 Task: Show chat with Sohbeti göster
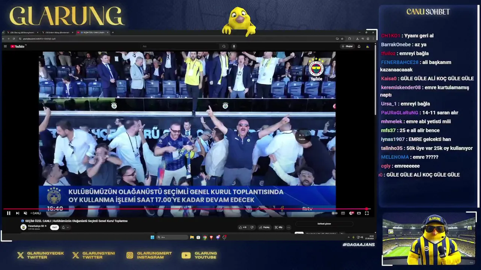pyautogui.click(x=324, y=224)
